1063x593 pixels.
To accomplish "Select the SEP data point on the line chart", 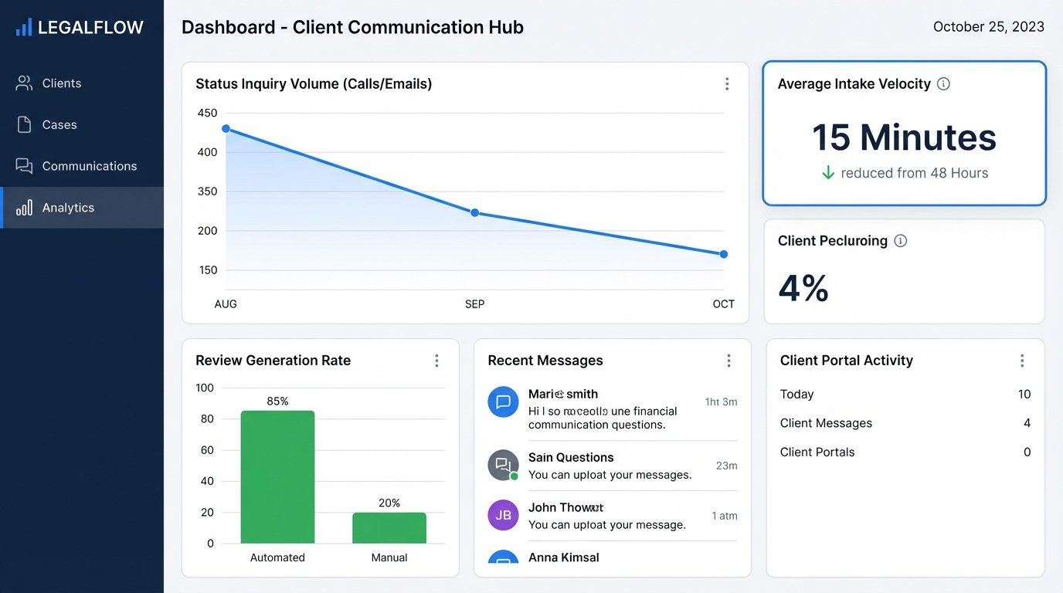I will point(474,212).
